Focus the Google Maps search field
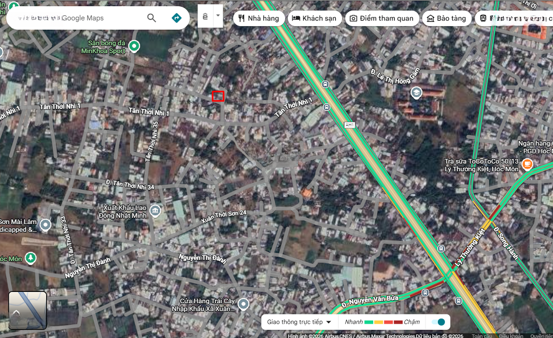 [x=77, y=18]
